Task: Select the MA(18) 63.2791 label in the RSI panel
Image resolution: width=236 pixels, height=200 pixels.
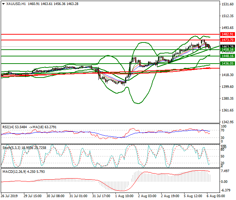Action: pyautogui.click(x=45, y=127)
